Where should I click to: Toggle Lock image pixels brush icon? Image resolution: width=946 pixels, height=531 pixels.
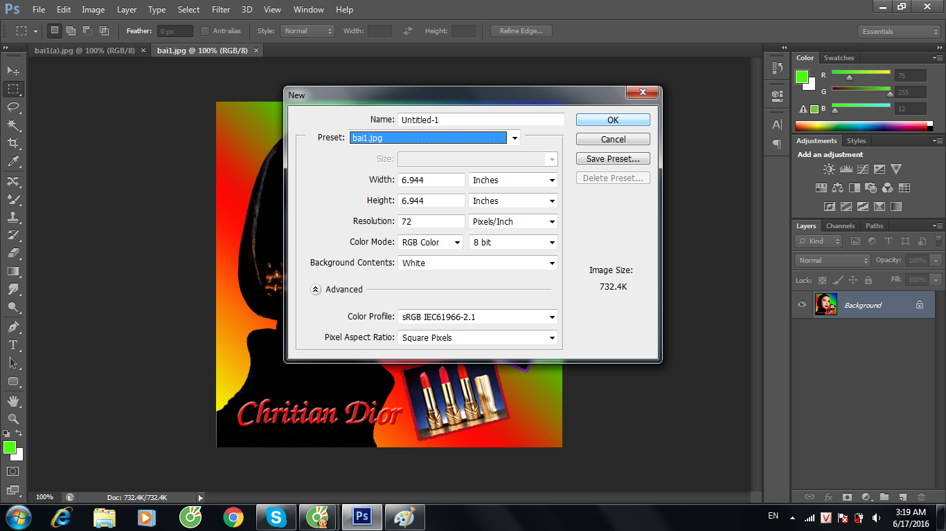pos(837,280)
